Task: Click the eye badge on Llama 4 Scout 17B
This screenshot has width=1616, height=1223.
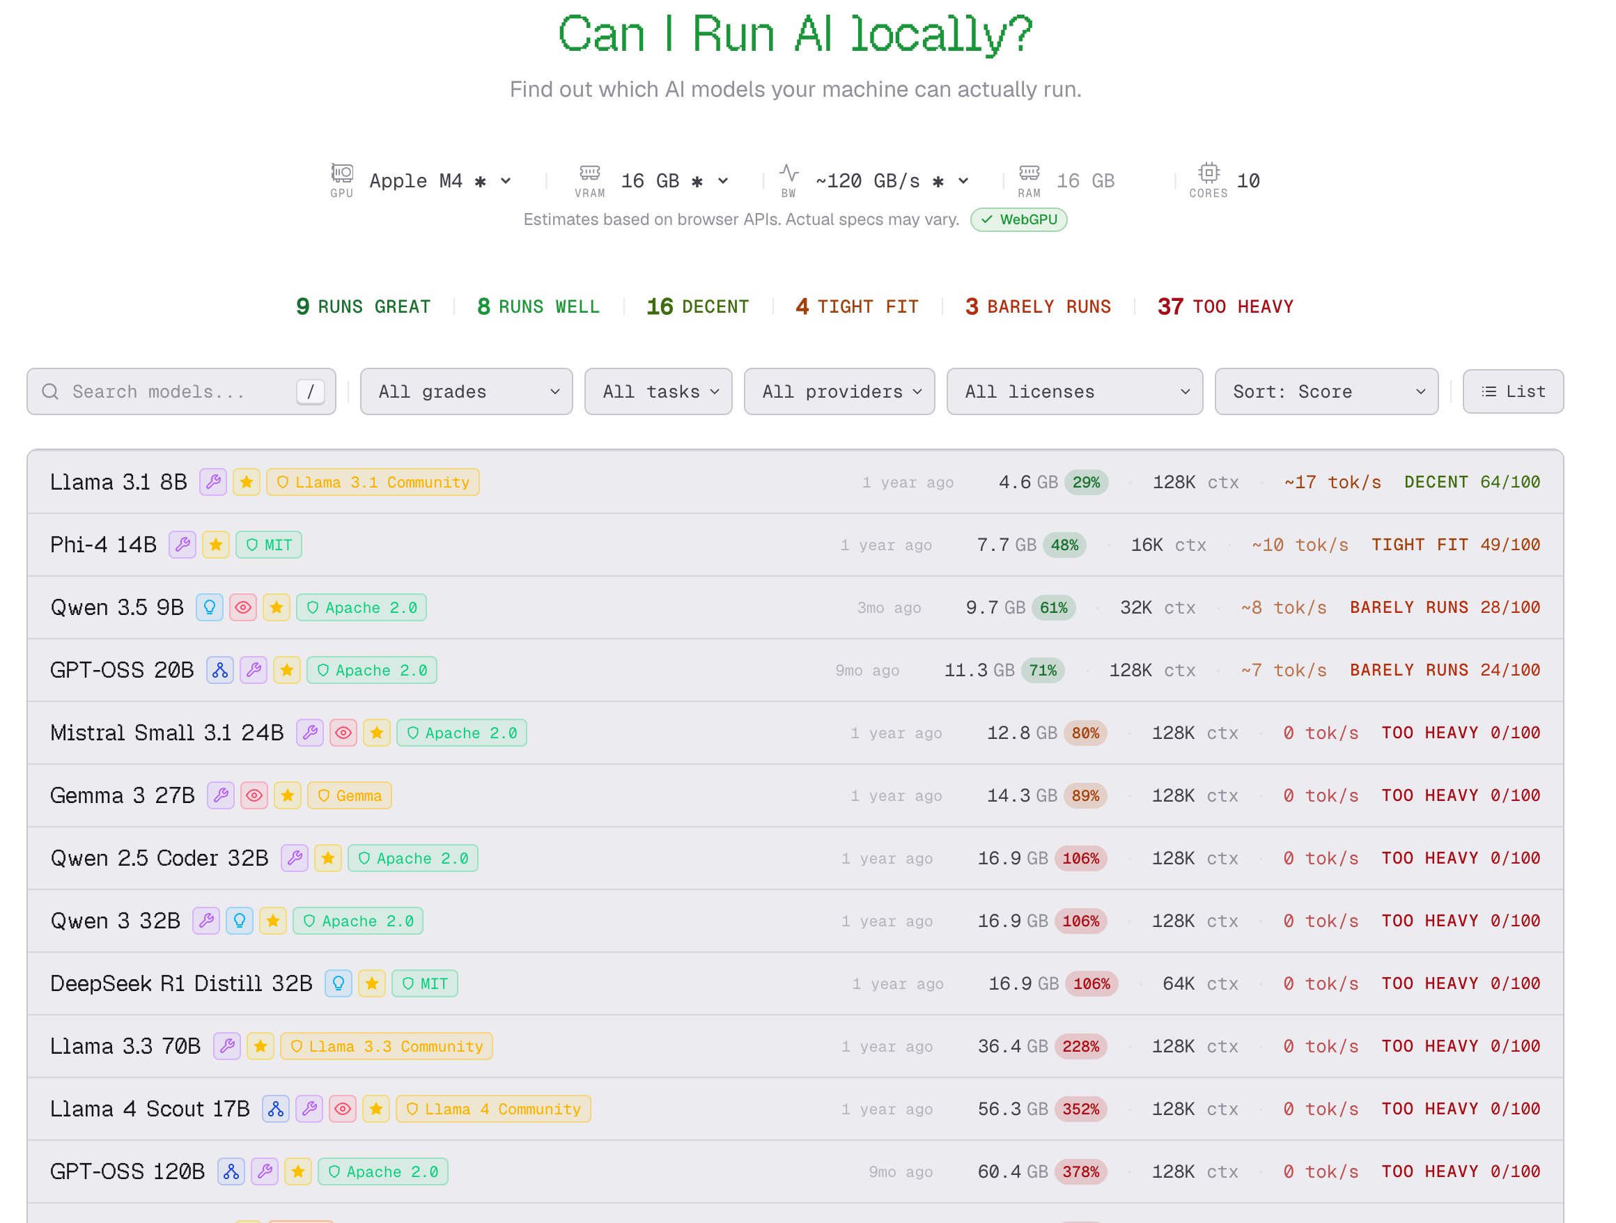Action: coord(343,1109)
